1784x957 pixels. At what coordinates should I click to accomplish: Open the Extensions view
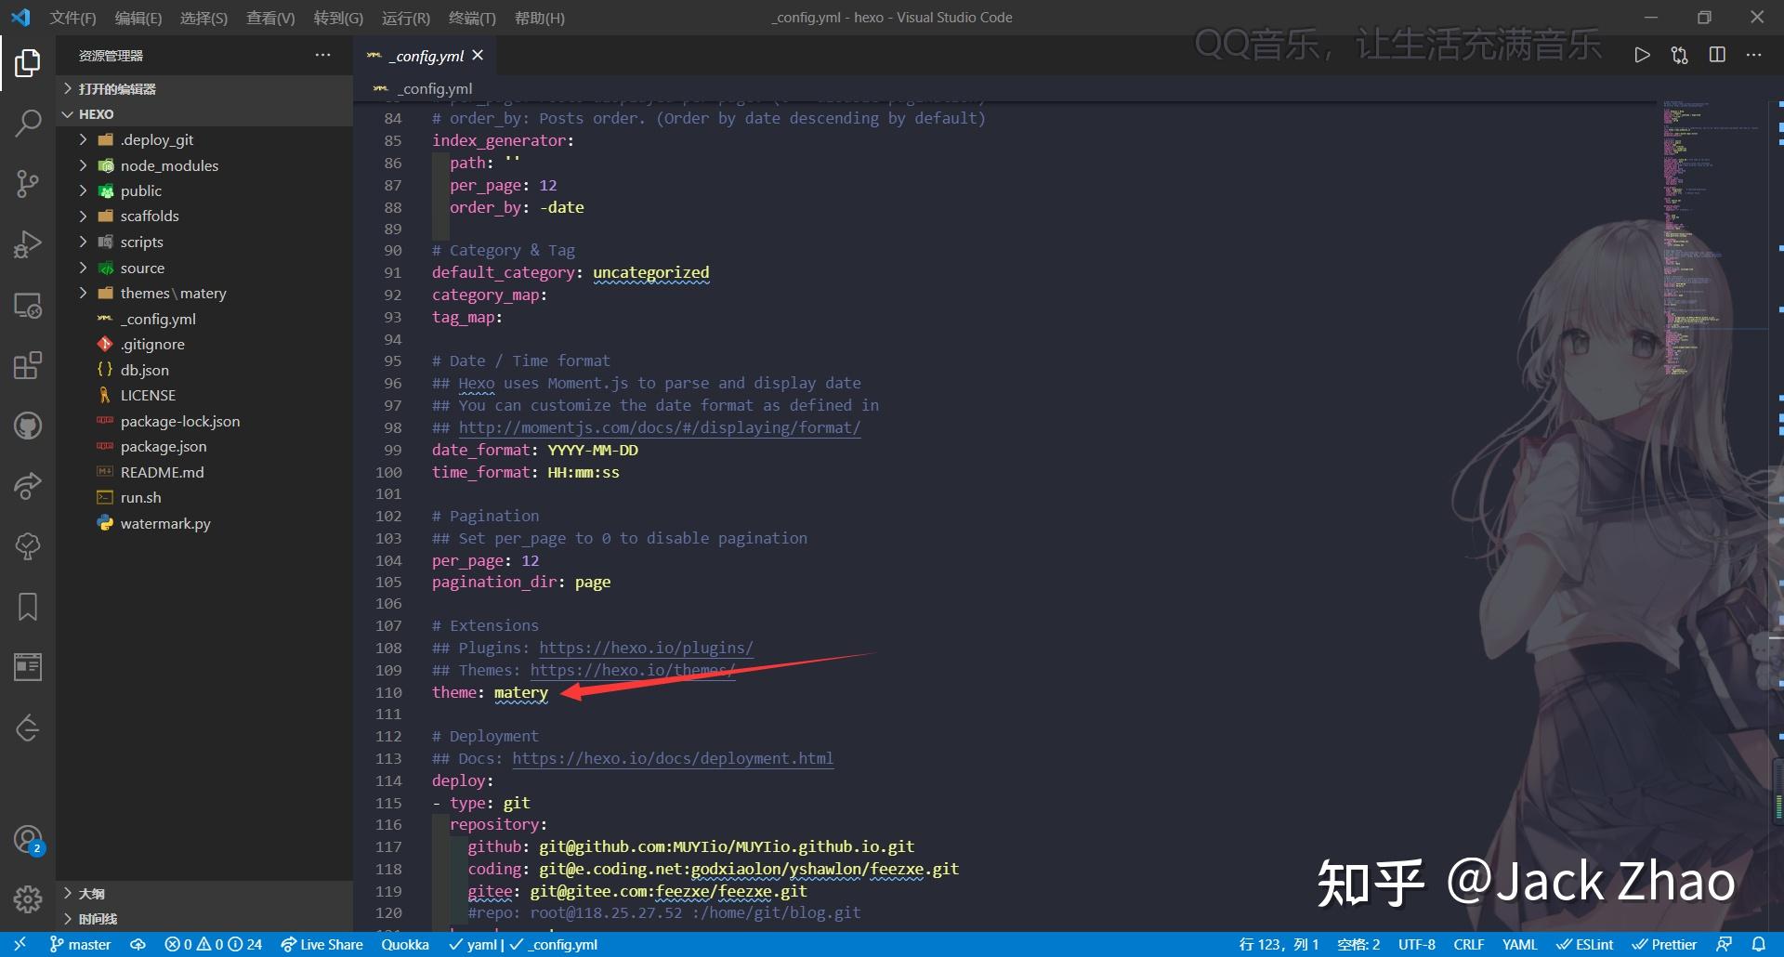(27, 365)
